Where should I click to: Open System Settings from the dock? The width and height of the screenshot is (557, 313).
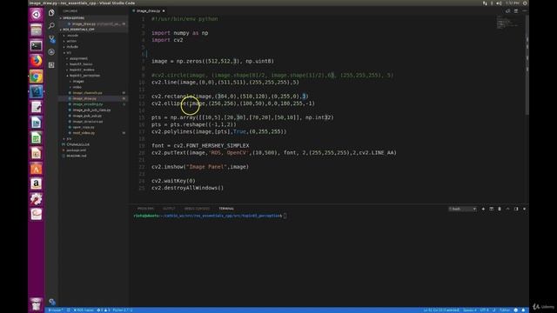[36, 199]
